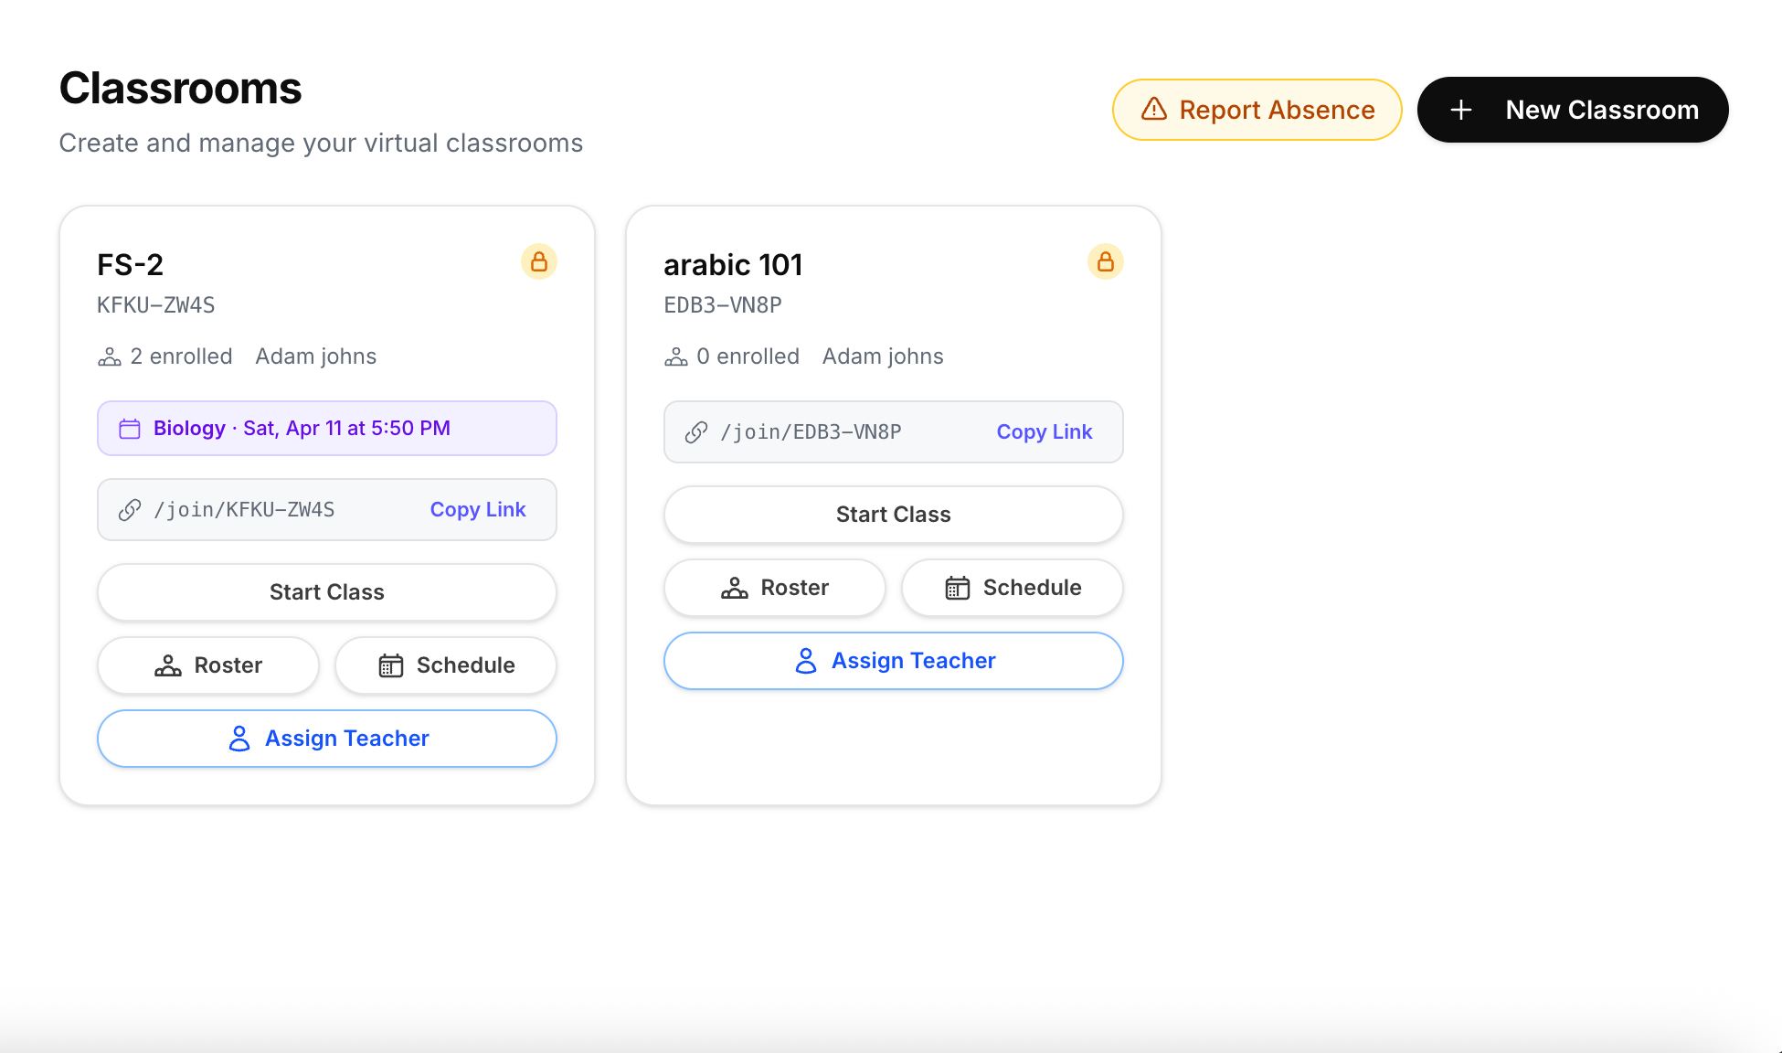Click the lock icon on arabic 101 card
The image size is (1782, 1053).
click(1106, 262)
